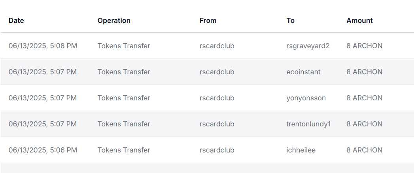Click the Operation column header

point(114,21)
